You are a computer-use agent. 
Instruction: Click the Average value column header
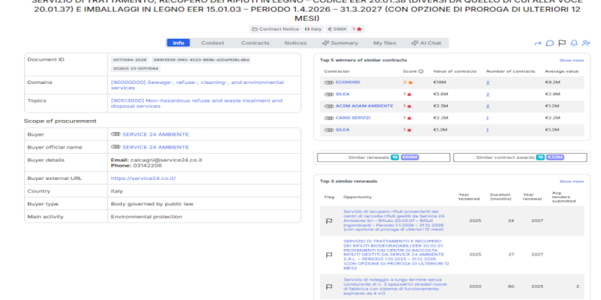562,71
